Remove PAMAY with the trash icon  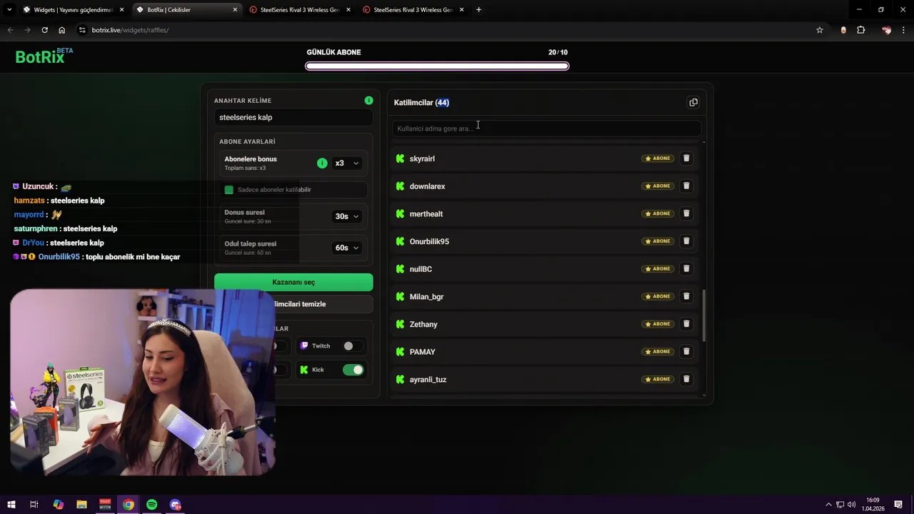[x=686, y=351]
